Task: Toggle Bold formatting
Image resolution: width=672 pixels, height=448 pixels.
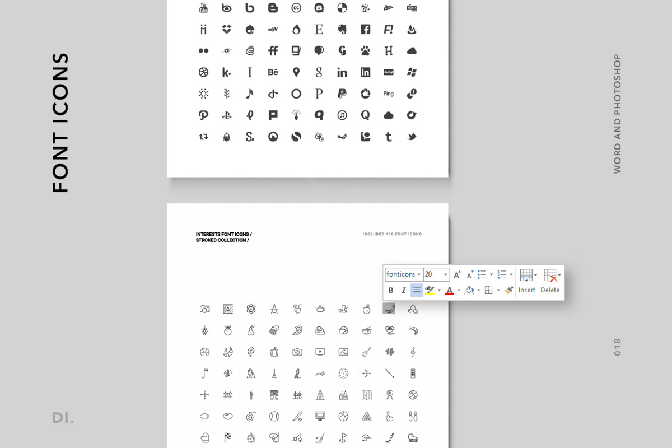Action: [x=391, y=290]
